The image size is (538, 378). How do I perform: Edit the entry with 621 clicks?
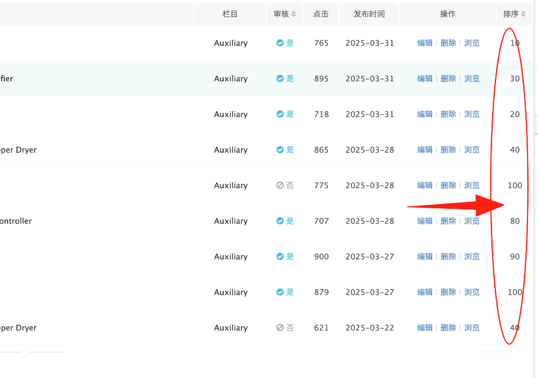click(425, 328)
